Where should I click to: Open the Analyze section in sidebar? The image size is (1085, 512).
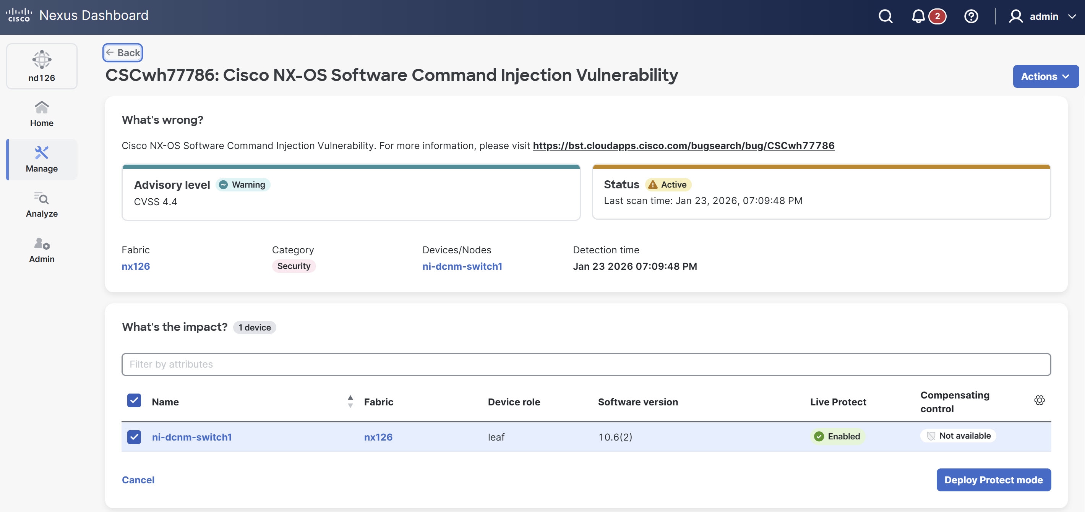(41, 205)
